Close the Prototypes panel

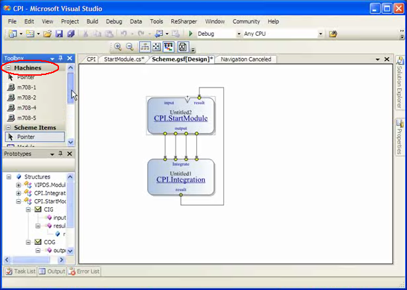click(x=70, y=154)
